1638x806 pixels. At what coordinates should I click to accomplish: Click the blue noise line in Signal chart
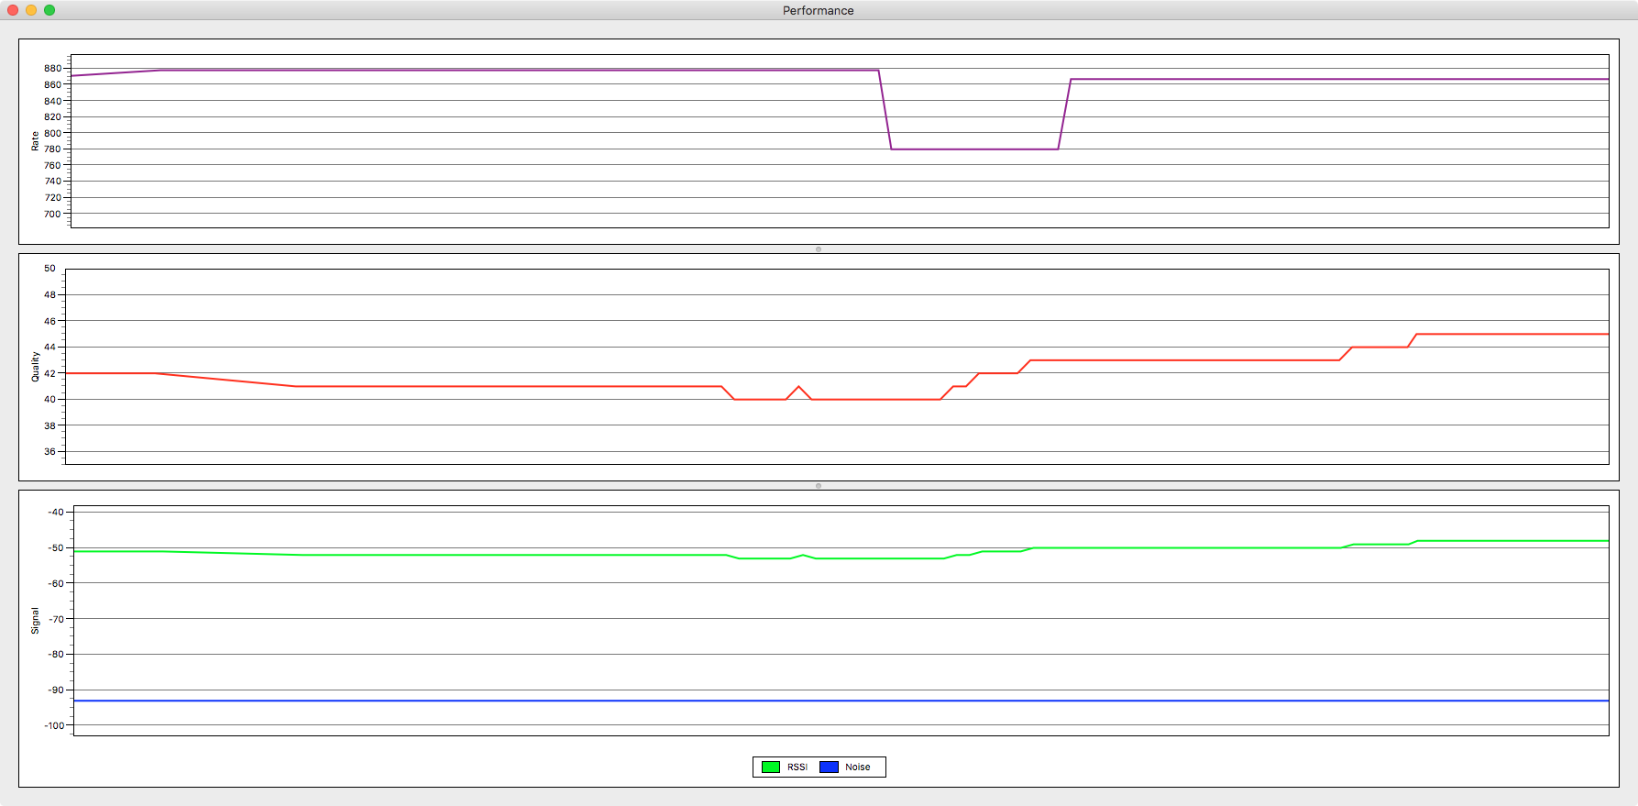pyautogui.click(x=841, y=701)
